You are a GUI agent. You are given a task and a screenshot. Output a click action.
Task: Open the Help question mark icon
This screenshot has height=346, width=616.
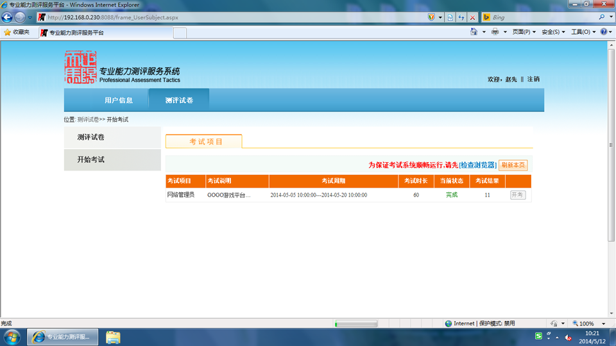604,32
